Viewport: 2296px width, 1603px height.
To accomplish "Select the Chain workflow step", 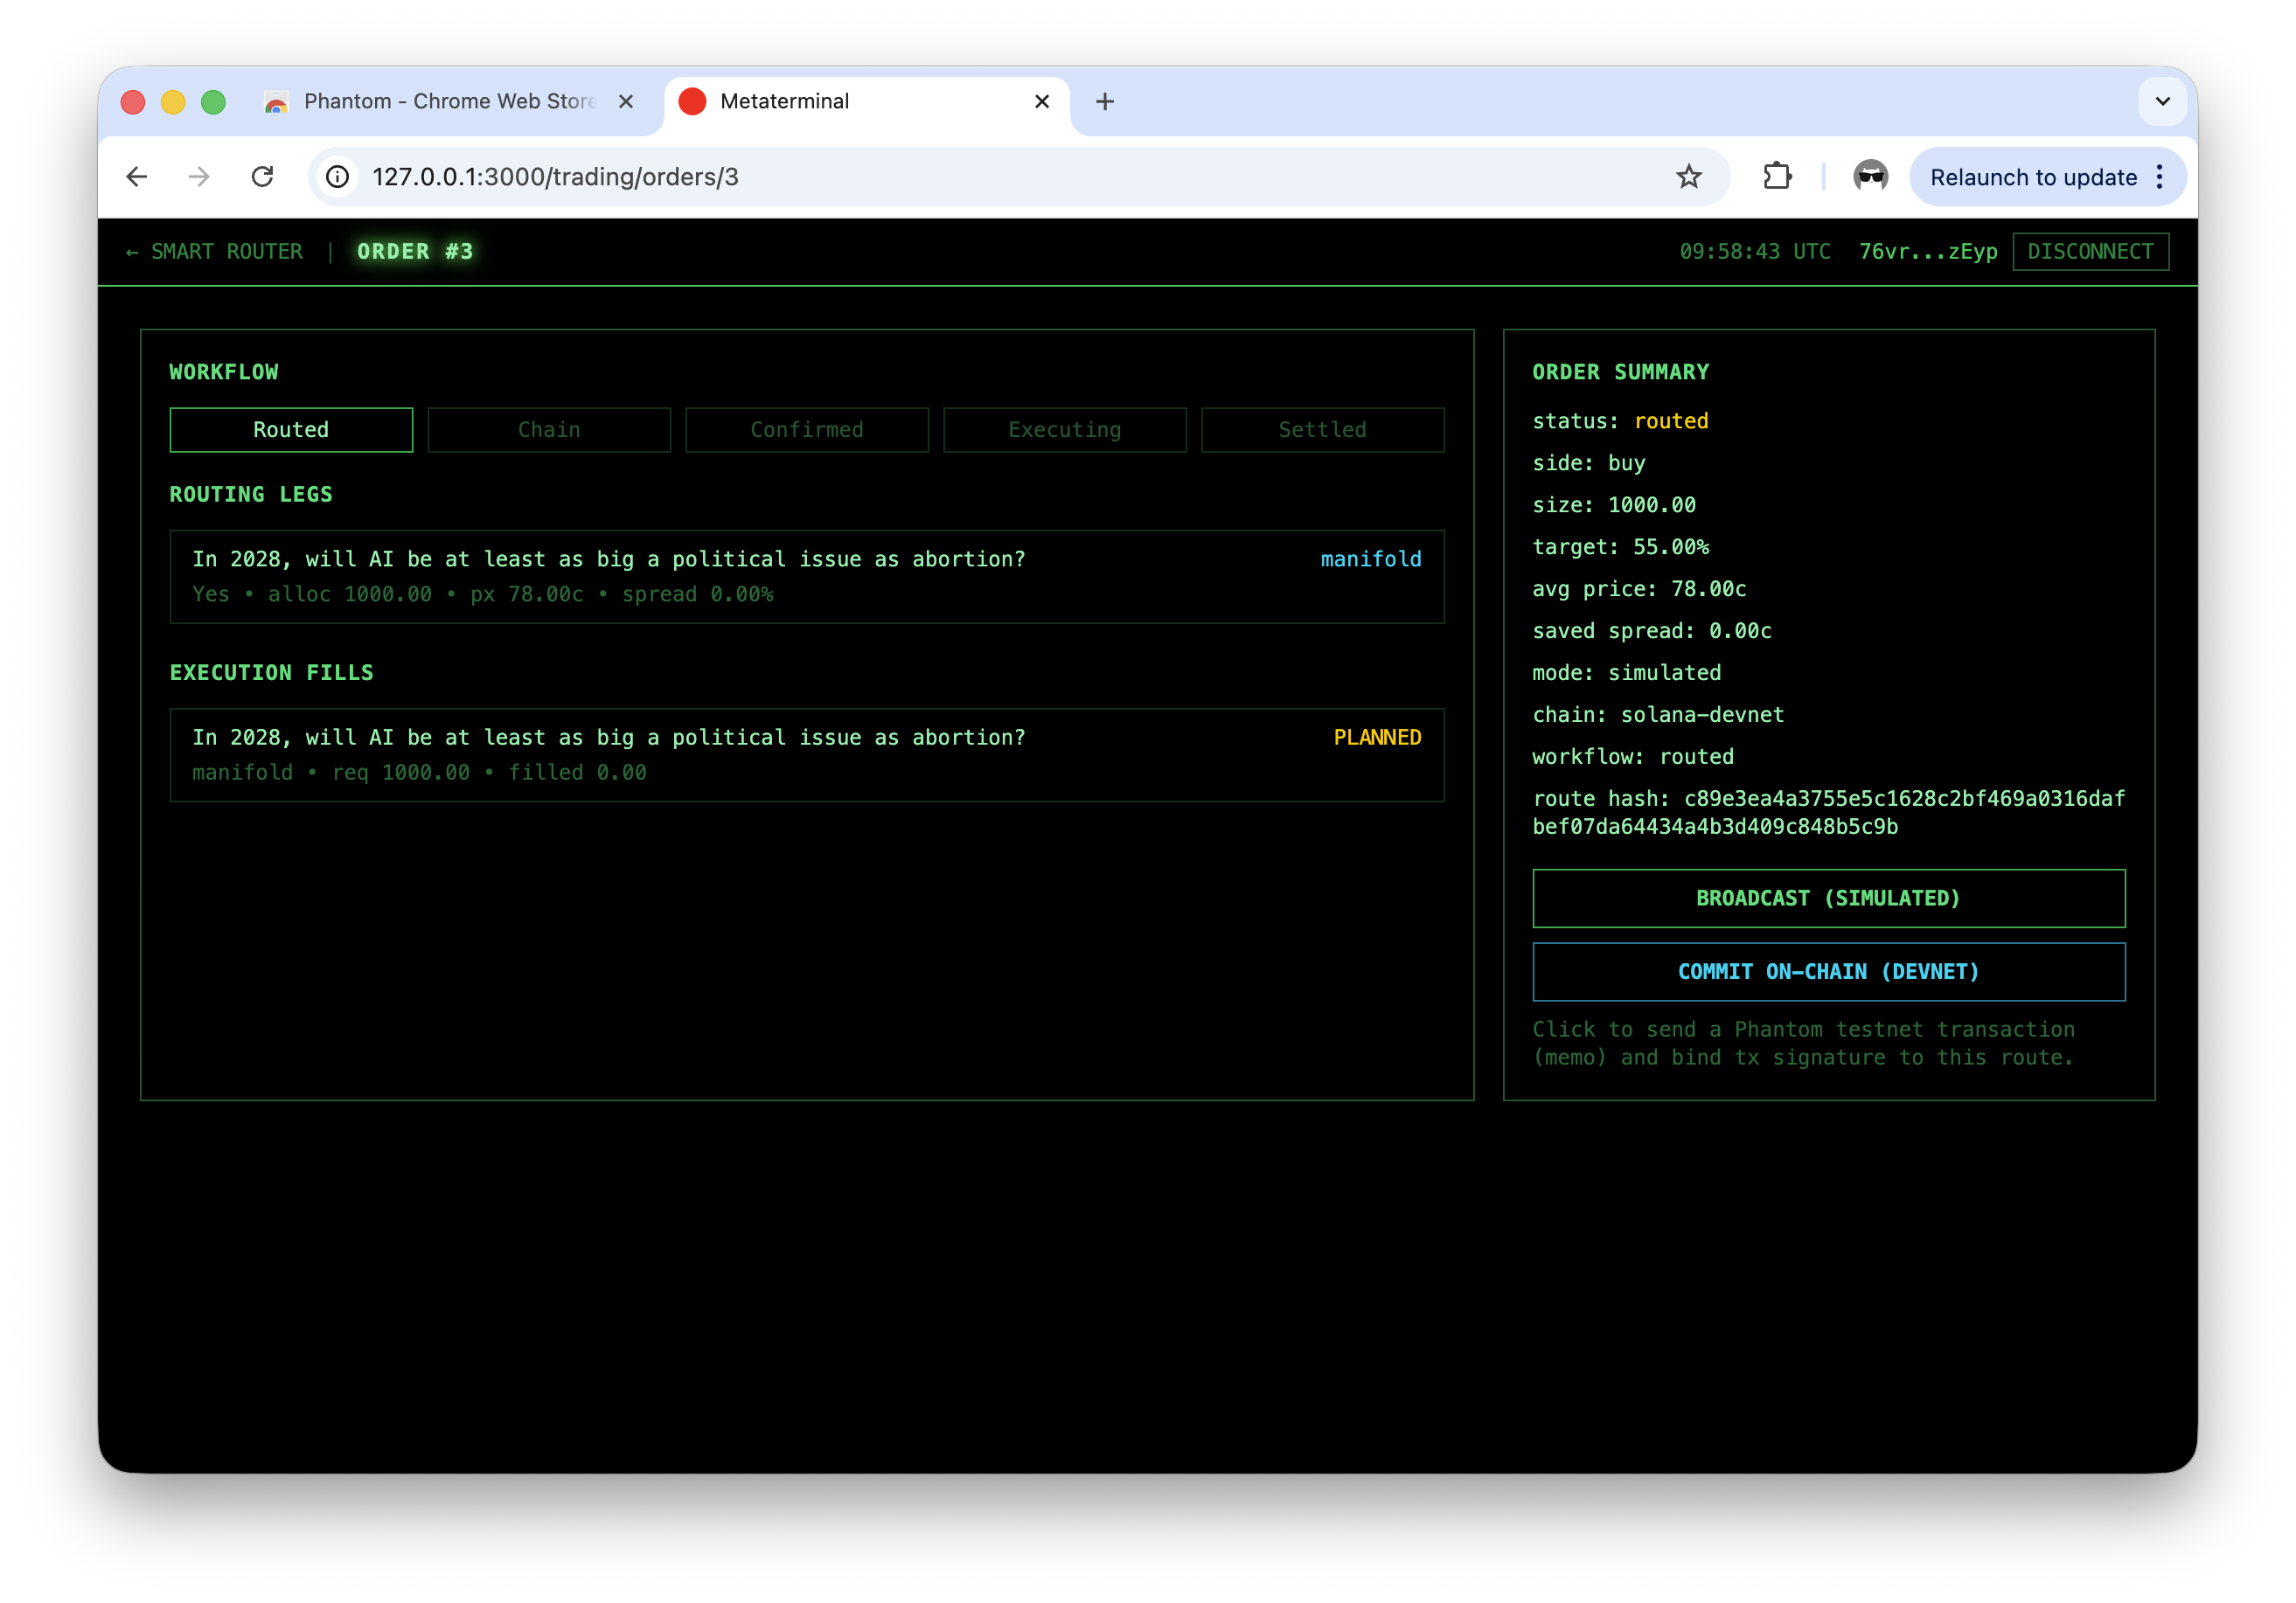I will pos(549,430).
